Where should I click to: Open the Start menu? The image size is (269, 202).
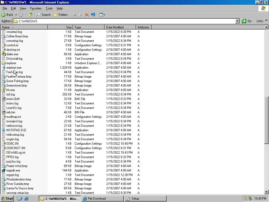(x=7, y=199)
